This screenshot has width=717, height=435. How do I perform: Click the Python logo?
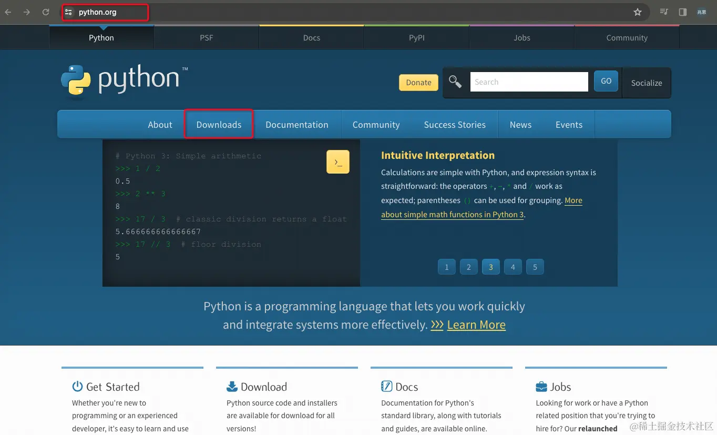coord(124,82)
